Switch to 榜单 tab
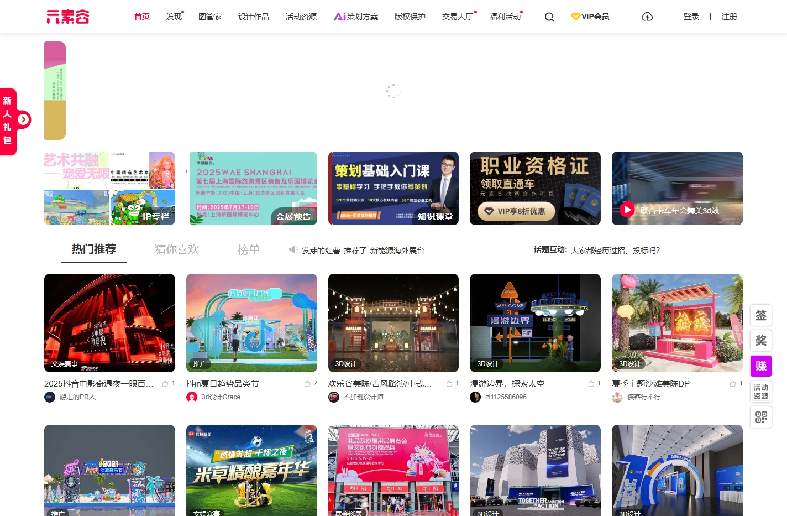 [249, 249]
